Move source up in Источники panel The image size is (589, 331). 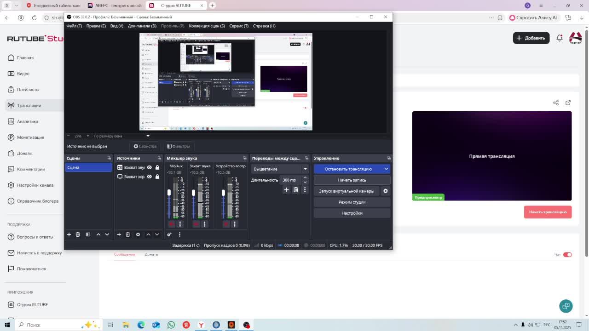(148, 234)
